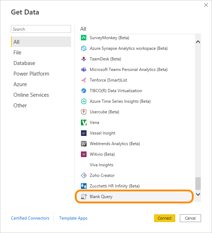Open the Database category
The image size is (212, 233).
tap(24, 63)
